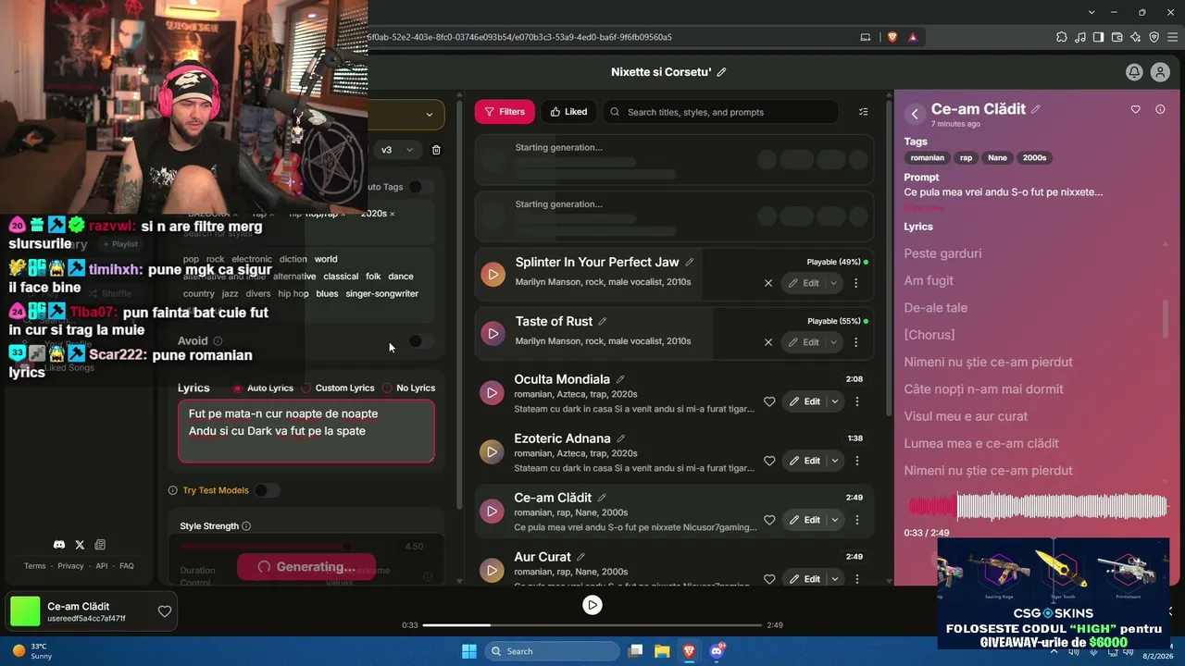Viewport: 1185px width, 666px height.
Task: Open the Privacy link in sidebar footer
Action: click(70, 566)
